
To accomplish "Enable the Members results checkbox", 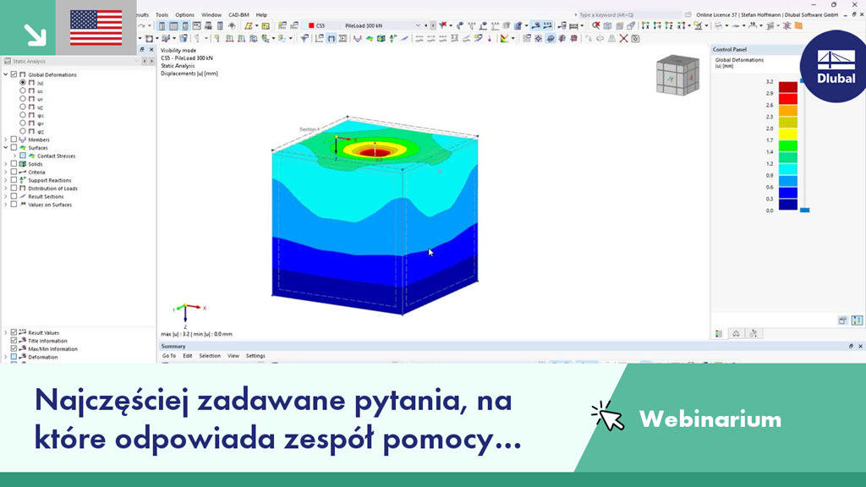I will (x=14, y=140).
